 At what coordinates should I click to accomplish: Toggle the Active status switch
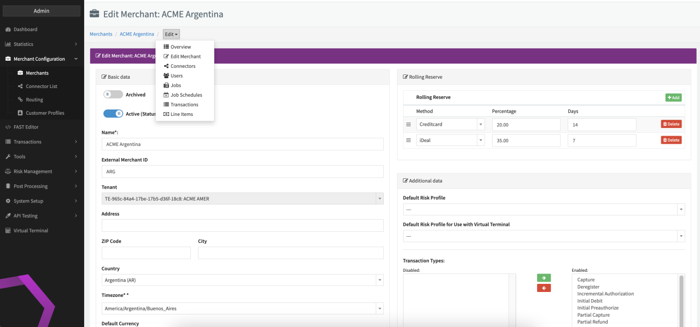[x=113, y=114]
